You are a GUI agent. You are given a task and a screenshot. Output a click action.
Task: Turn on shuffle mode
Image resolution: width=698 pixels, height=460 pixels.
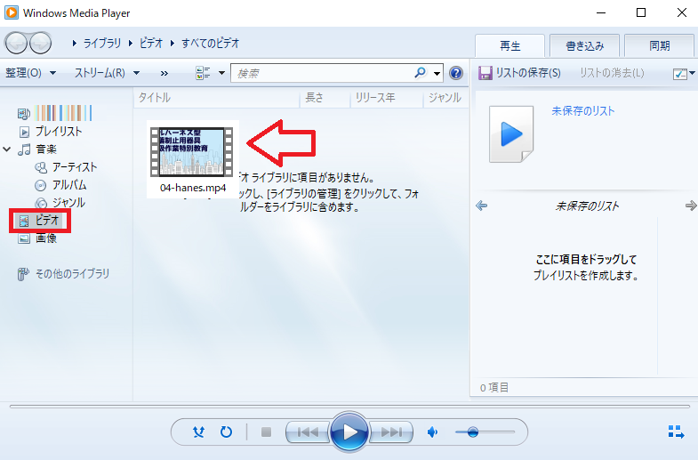tap(198, 432)
